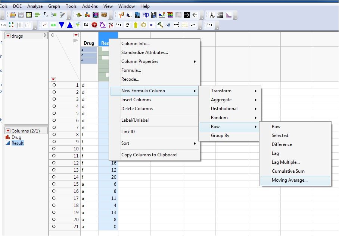Click the right arrow toolbar icon

point(187,15)
